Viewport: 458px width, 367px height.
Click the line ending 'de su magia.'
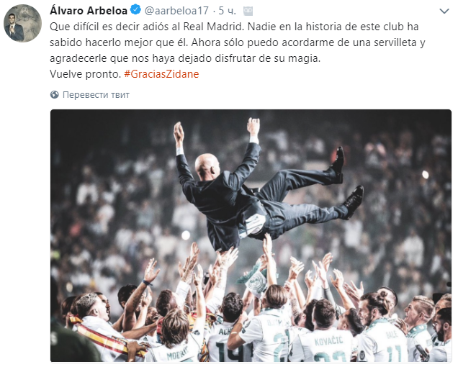[x=185, y=58]
